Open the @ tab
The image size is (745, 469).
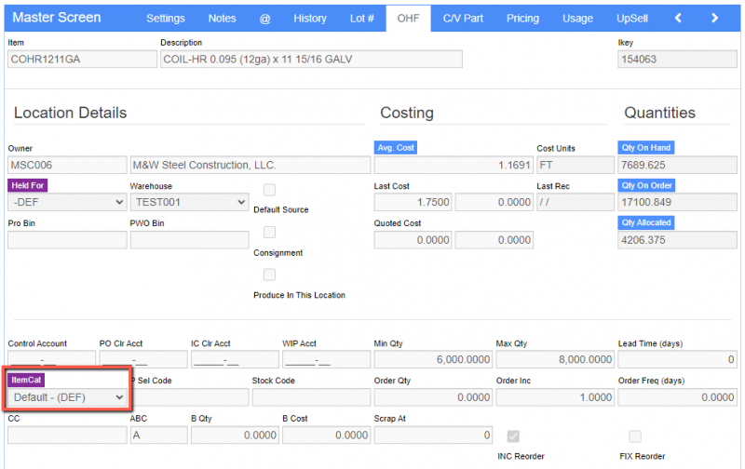(x=264, y=18)
